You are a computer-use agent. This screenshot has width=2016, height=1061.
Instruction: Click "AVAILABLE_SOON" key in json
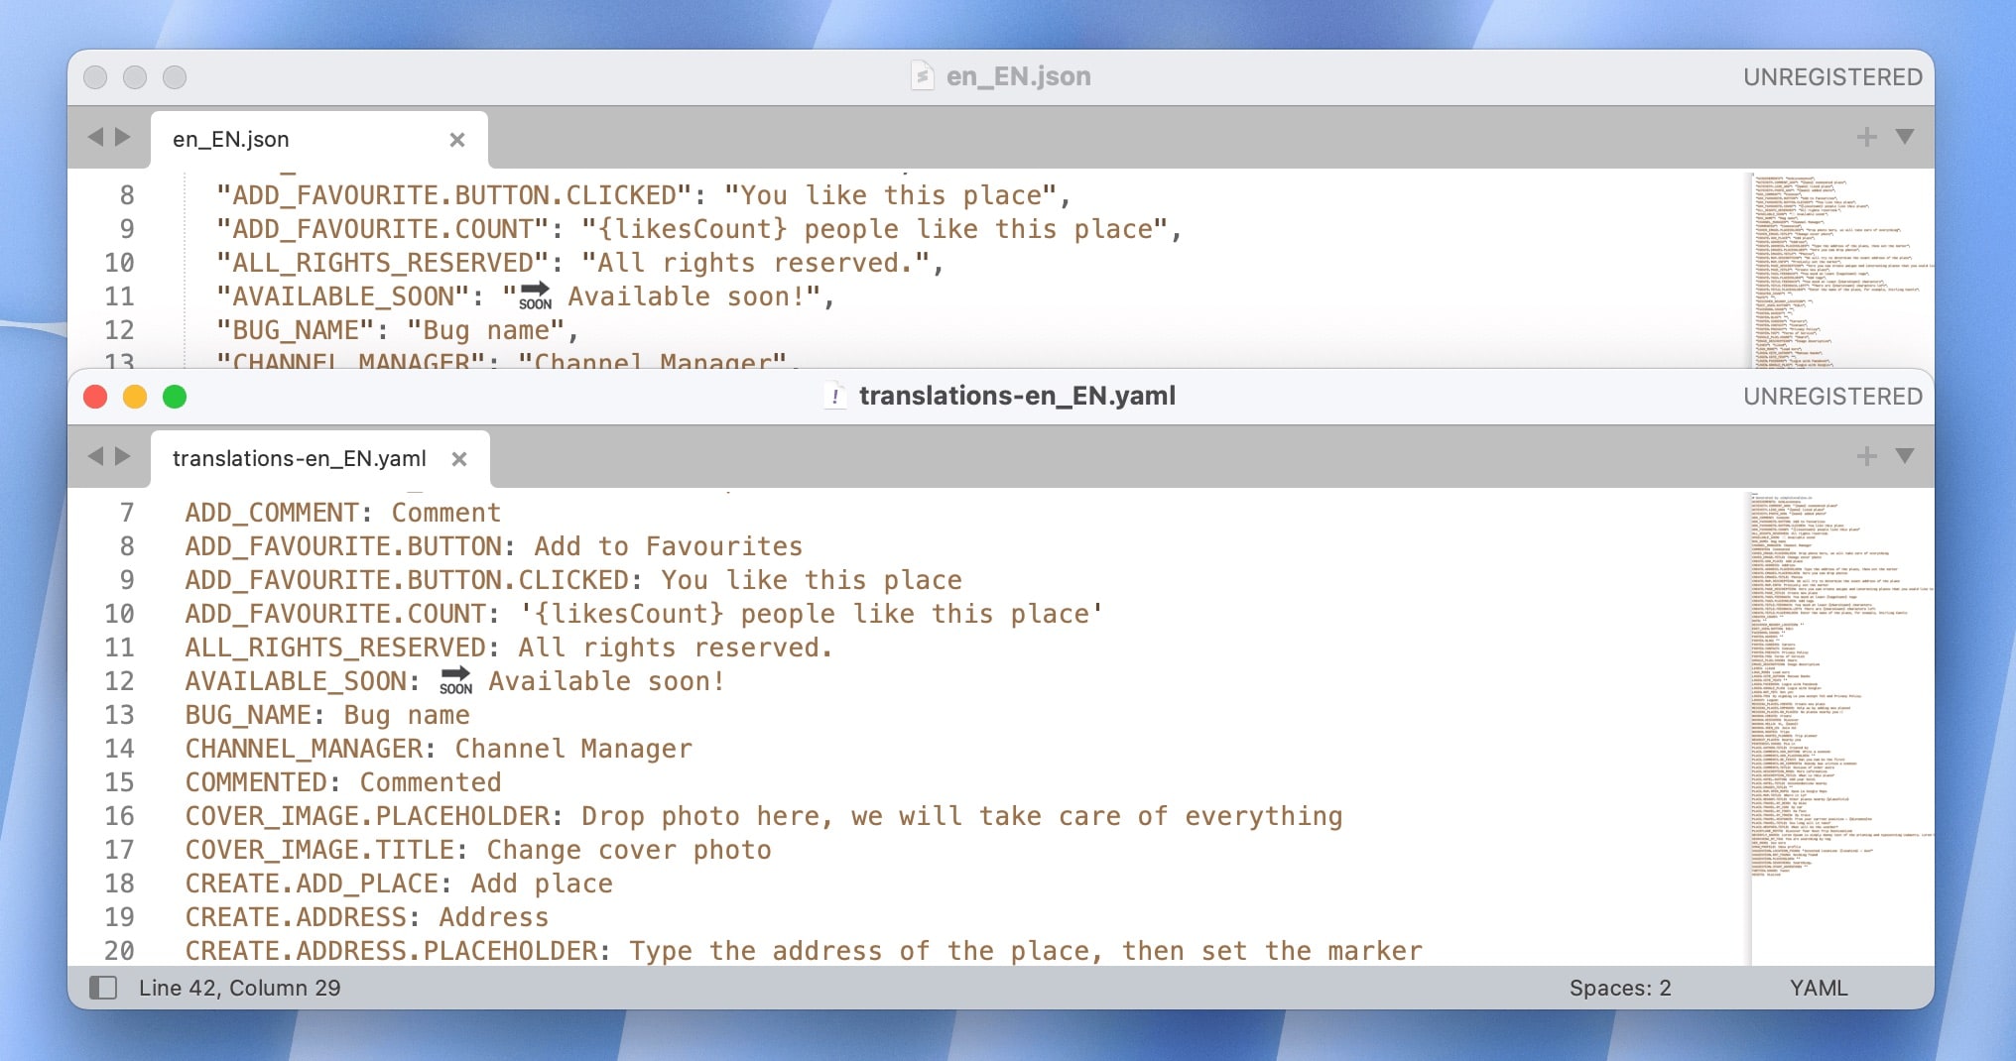click(343, 296)
